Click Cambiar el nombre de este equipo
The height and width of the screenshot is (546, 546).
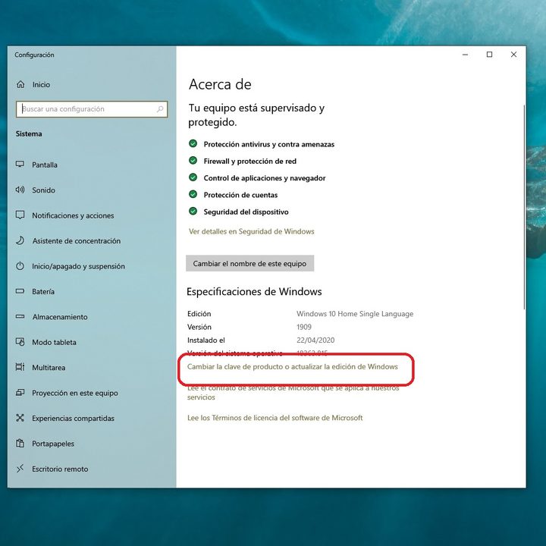point(249,264)
